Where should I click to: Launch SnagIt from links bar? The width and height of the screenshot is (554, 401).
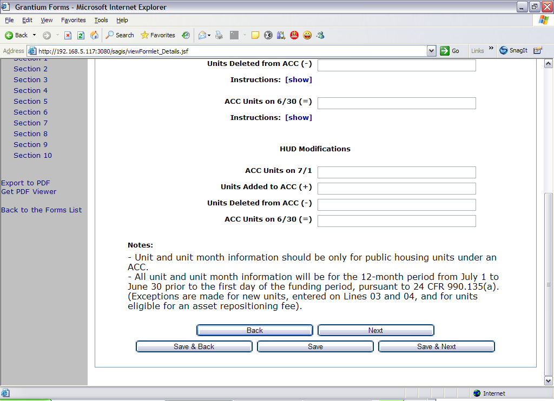coord(513,50)
